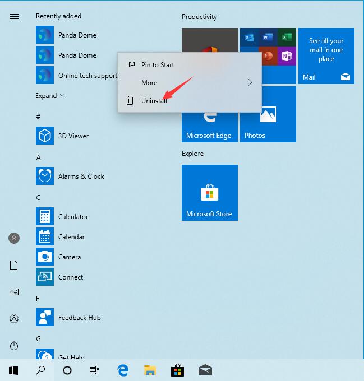Image resolution: width=364 pixels, height=381 pixels.
Task: Click the F letter index header
Action: pyautogui.click(x=38, y=299)
